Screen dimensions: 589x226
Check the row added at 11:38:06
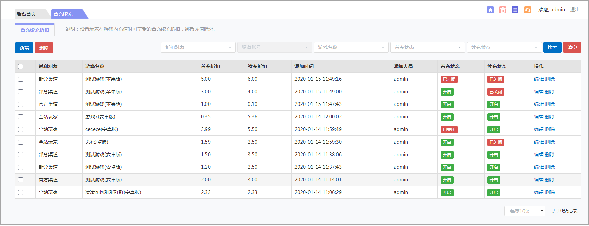click(21, 155)
